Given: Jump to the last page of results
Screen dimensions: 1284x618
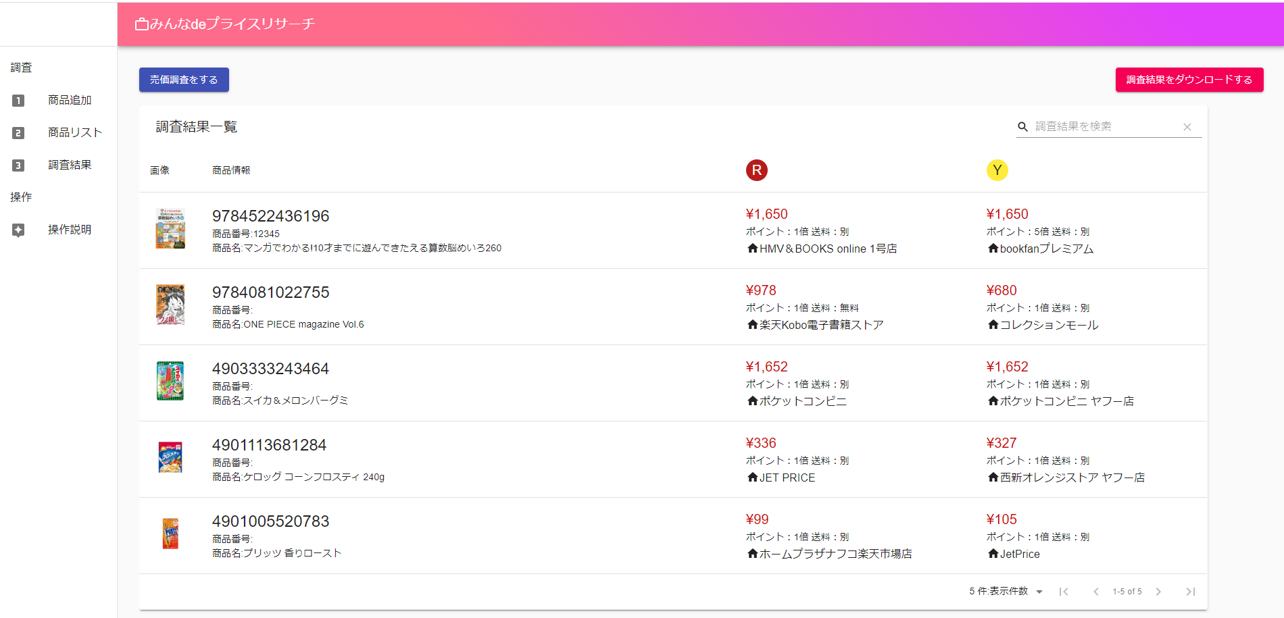Looking at the screenshot, I should coord(1190,592).
